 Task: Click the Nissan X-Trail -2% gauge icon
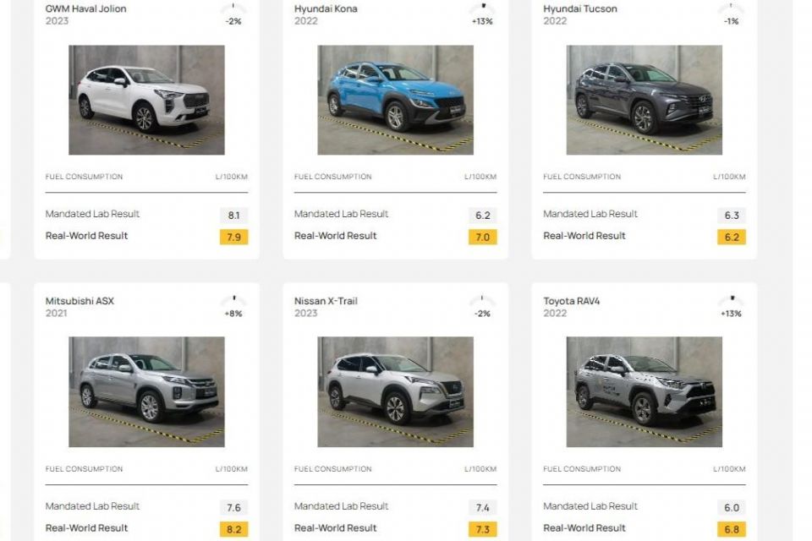(x=482, y=300)
